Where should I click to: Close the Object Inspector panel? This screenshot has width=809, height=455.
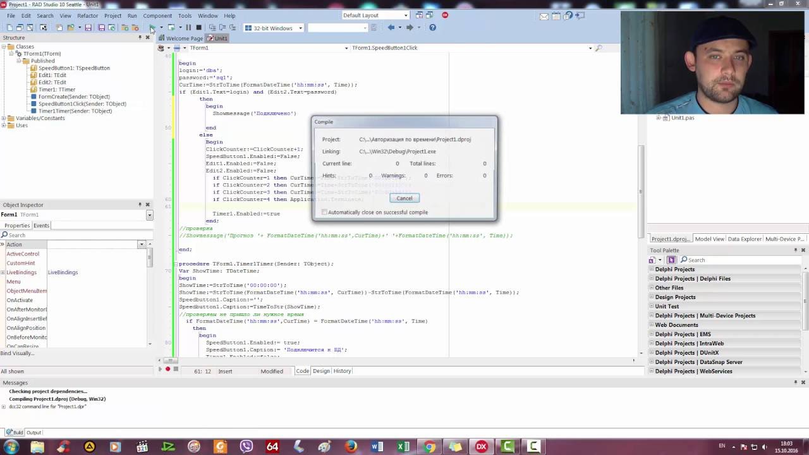[x=147, y=205]
